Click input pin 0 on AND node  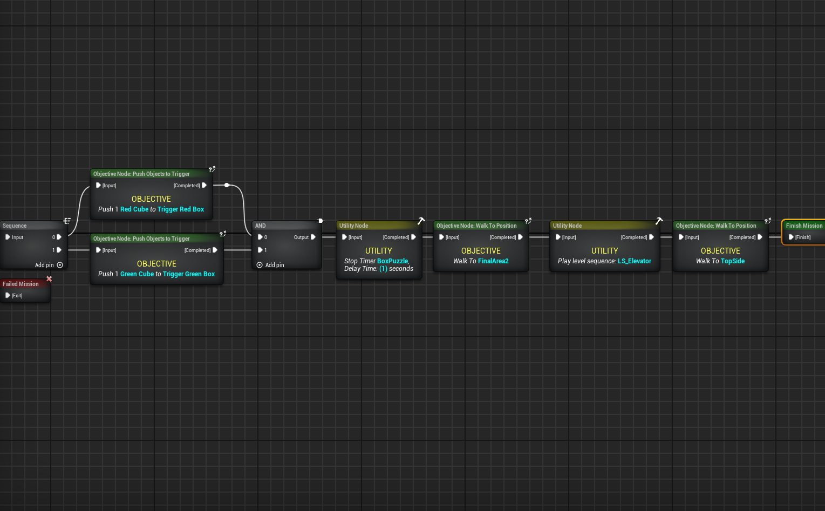[260, 237]
